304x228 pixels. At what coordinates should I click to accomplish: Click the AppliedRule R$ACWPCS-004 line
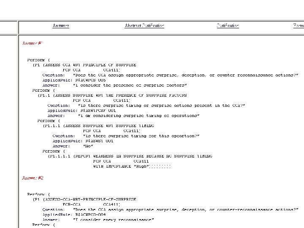[x=74, y=214]
